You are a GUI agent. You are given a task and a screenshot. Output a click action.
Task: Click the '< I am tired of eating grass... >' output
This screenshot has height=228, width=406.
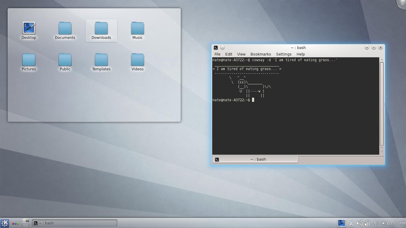[247, 69]
